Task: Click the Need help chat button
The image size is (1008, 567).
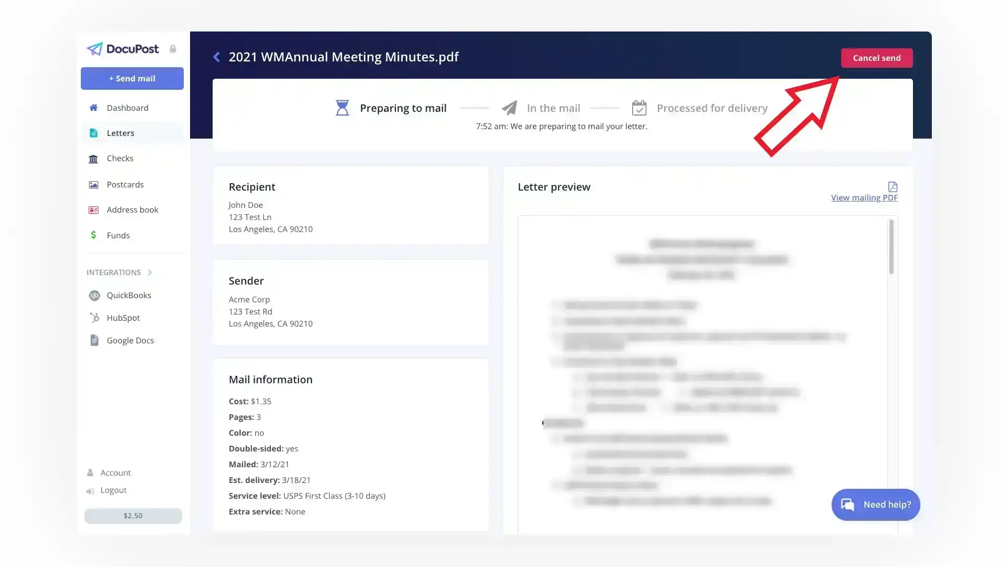Action: [876, 505]
